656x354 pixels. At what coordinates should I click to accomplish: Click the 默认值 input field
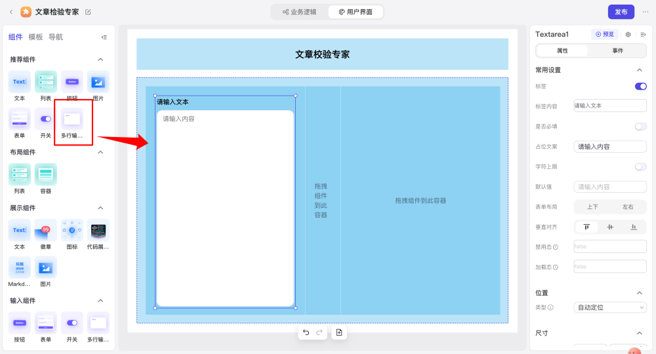(x=610, y=187)
